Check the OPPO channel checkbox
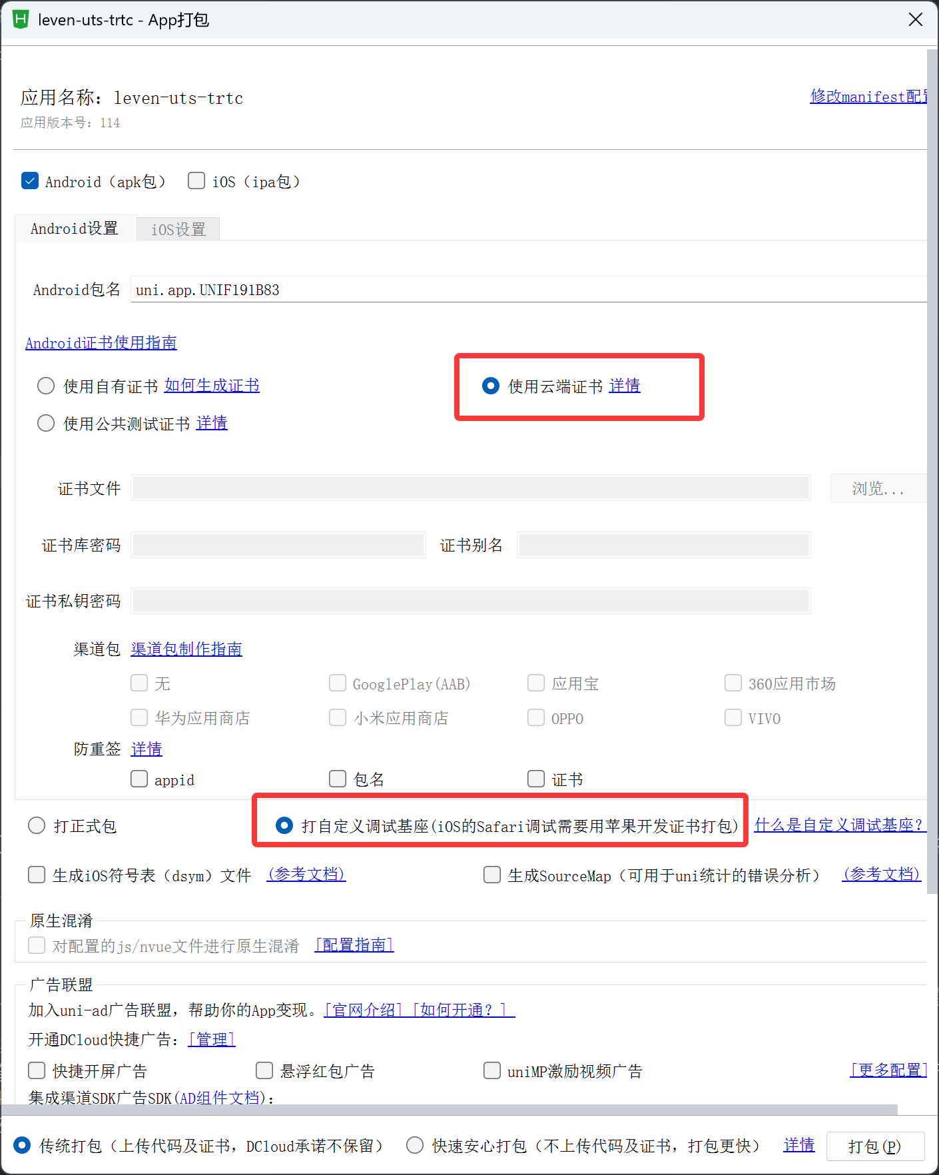The width and height of the screenshot is (939, 1175). pyautogui.click(x=536, y=717)
